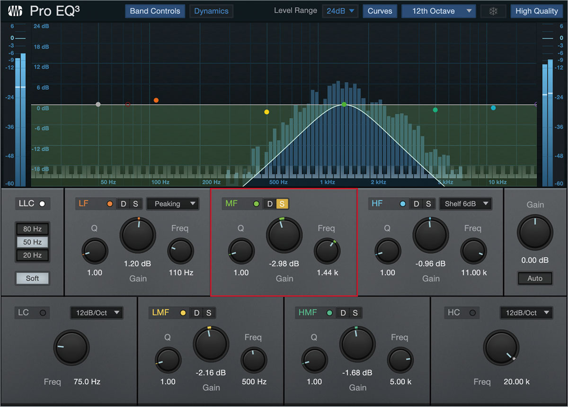Click the LF Q knob
Screen dimensions: 568x407
coord(95,252)
